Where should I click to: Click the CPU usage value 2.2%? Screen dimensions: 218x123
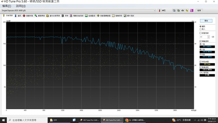(207, 75)
